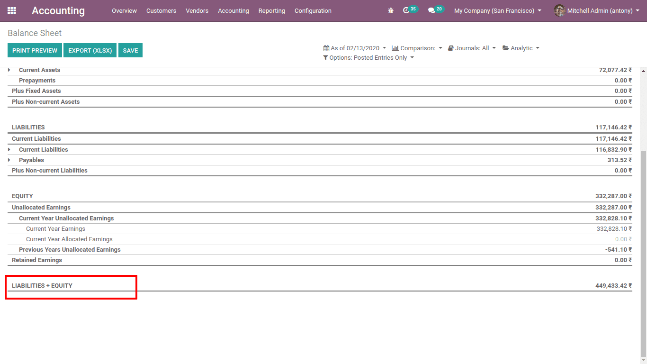647x364 pixels.
Task: Click the 72,077.42 Current Assets amount
Action: coord(615,70)
